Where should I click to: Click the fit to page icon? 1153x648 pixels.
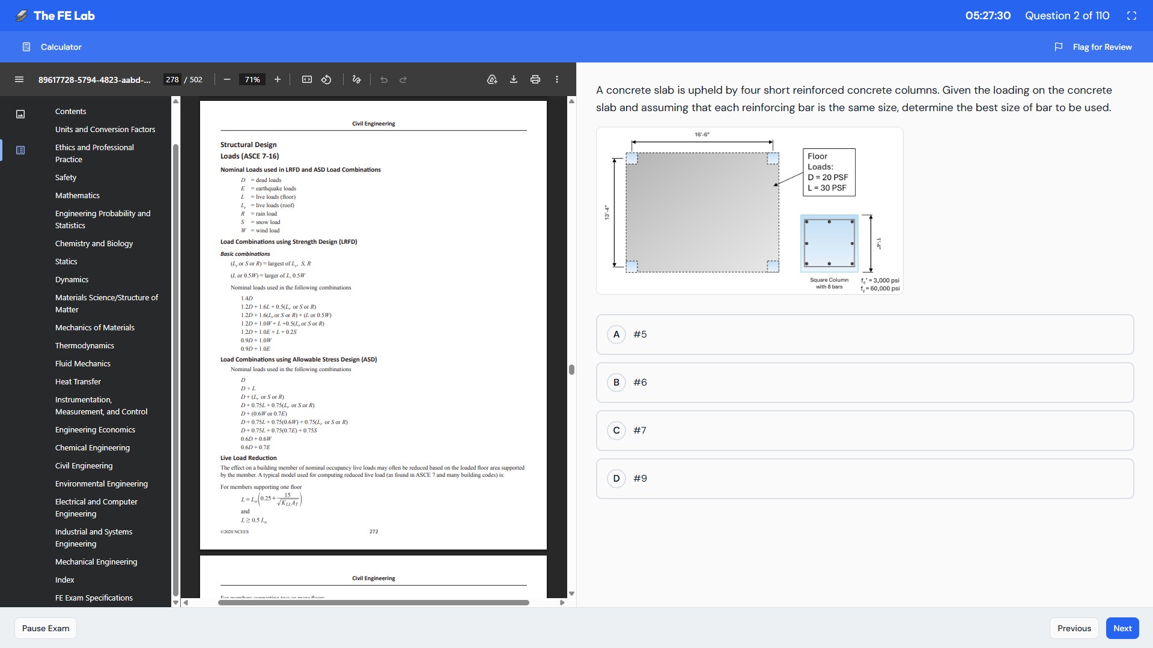tap(307, 79)
